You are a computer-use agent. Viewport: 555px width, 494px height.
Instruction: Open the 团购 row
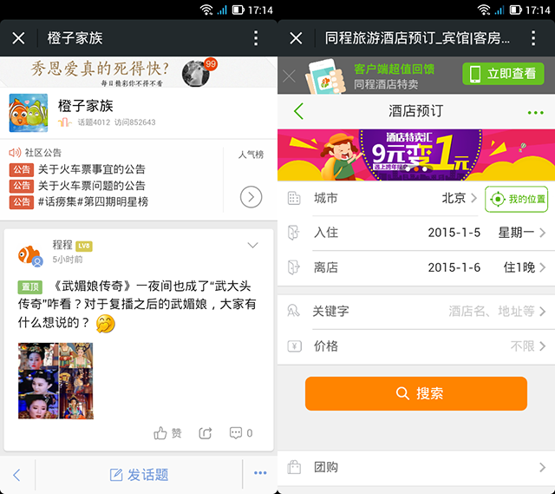point(416,467)
